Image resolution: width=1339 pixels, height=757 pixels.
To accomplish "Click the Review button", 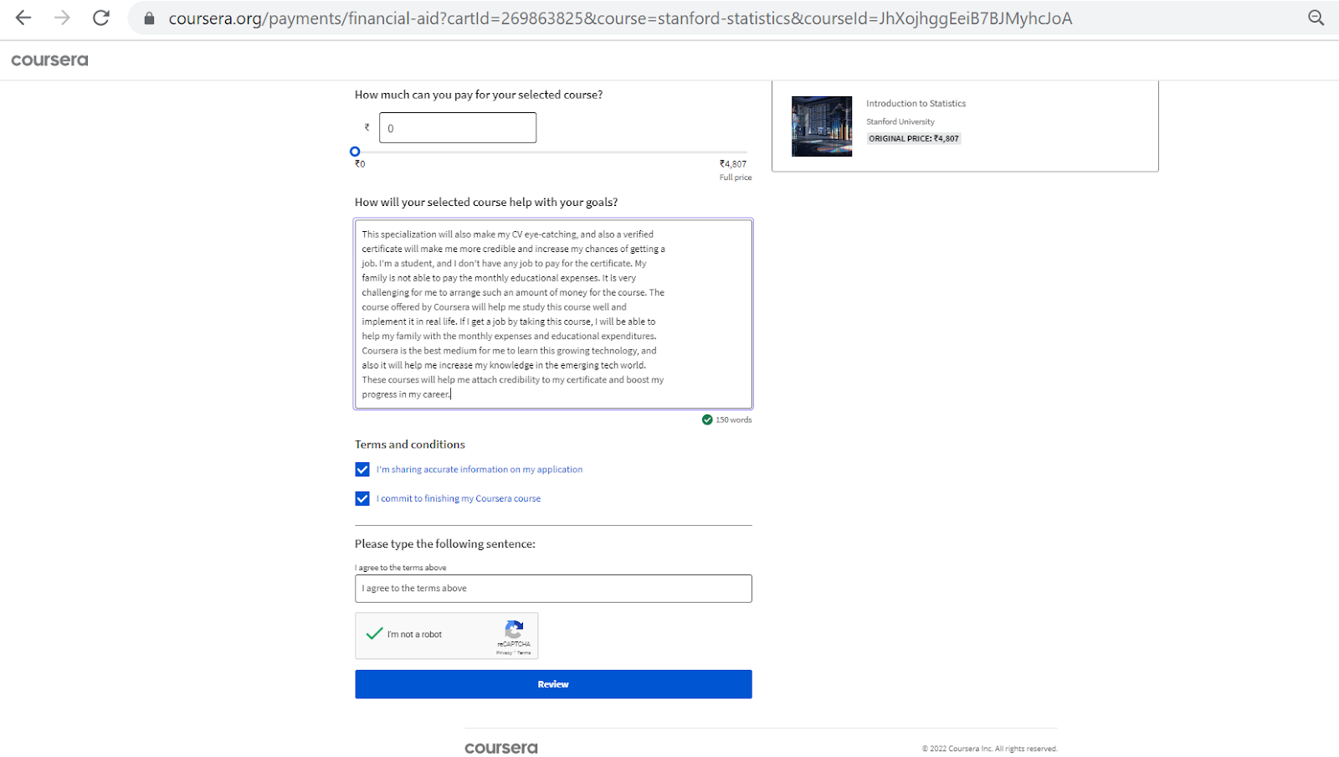I will [x=553, y=684].
